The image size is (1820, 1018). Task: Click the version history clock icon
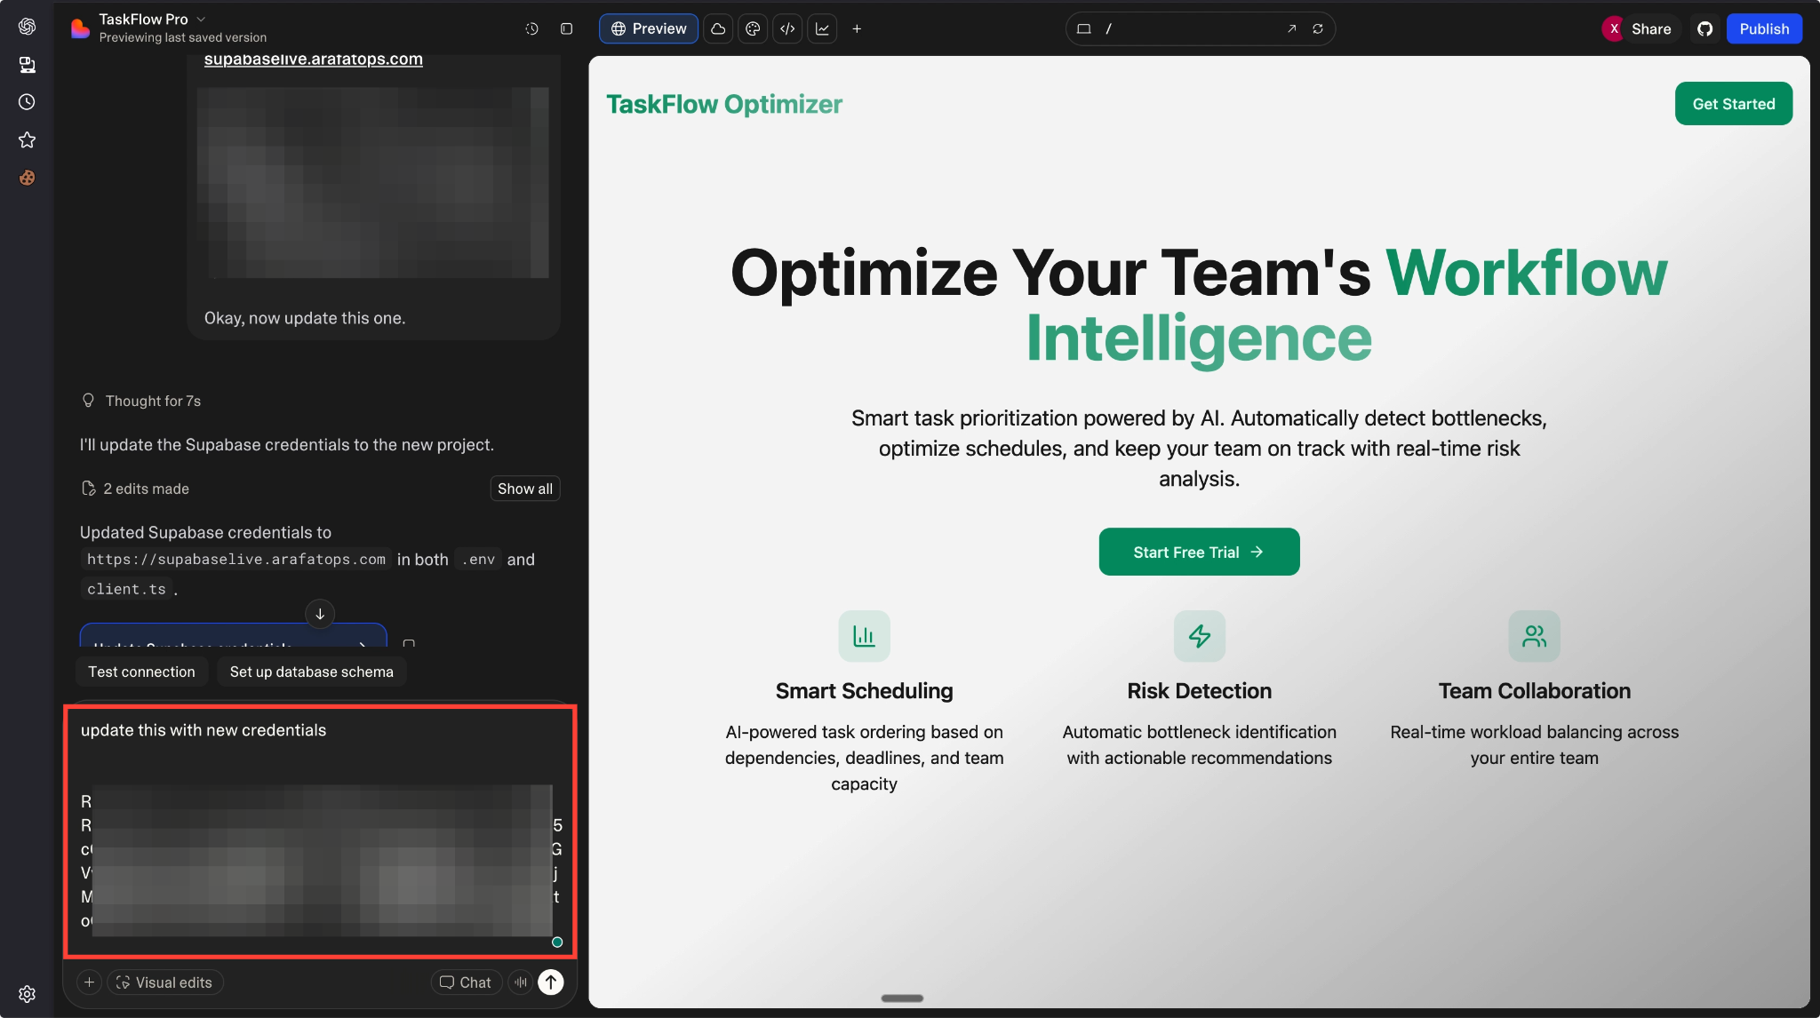(x=531, y=28)
